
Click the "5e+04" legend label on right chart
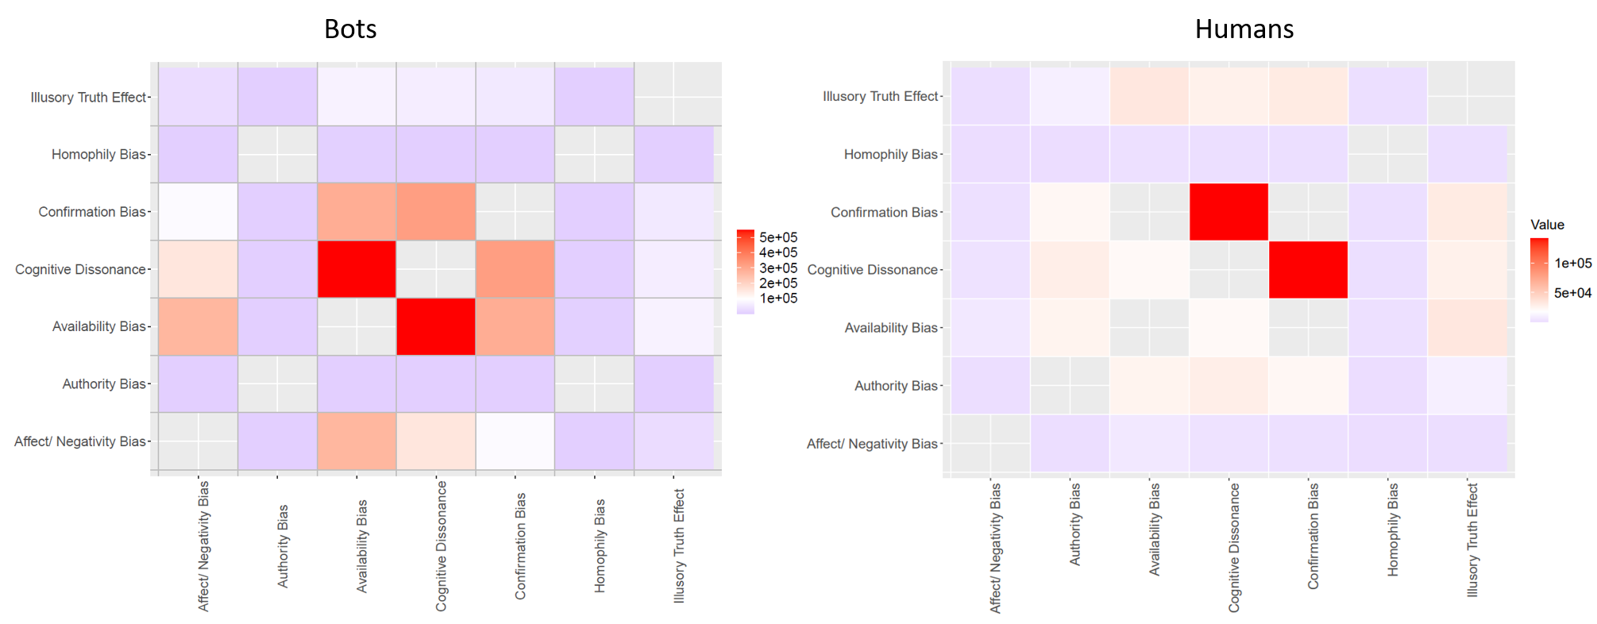coord(1572,293)
